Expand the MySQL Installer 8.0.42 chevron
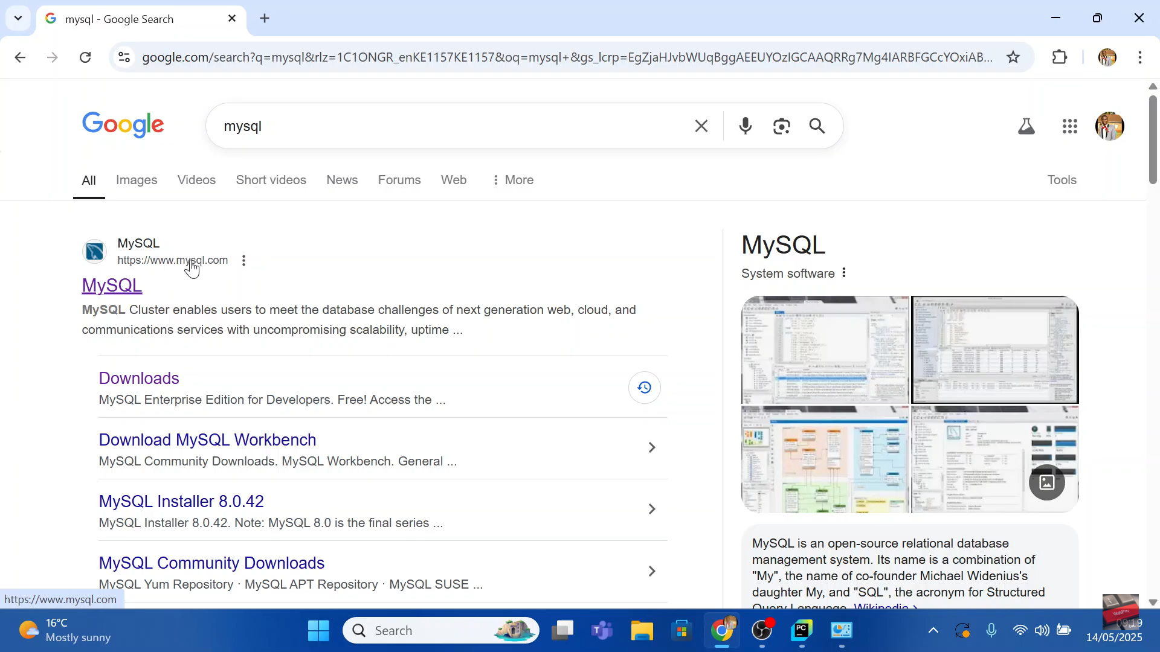 coord(652,510)
